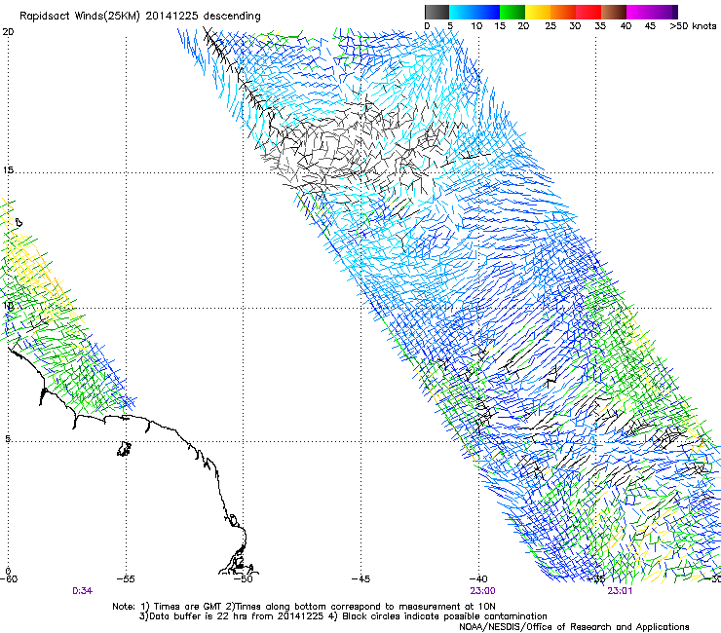Click the 'NOAA/NESDIS/Office of Research and Applications' credit

574,627
